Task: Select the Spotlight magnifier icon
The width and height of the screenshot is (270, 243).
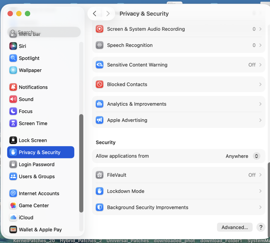Action: (x=13, y=58)
